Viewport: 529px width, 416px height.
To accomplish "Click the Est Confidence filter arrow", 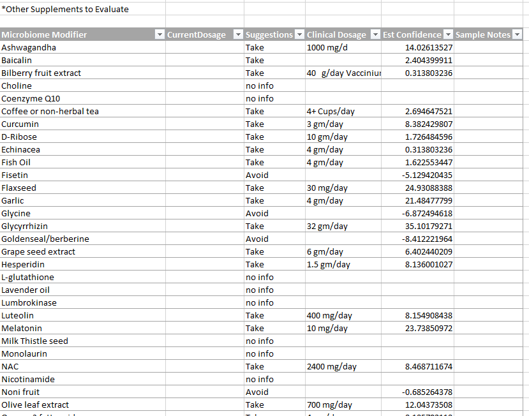I will [x=448, y=34].
